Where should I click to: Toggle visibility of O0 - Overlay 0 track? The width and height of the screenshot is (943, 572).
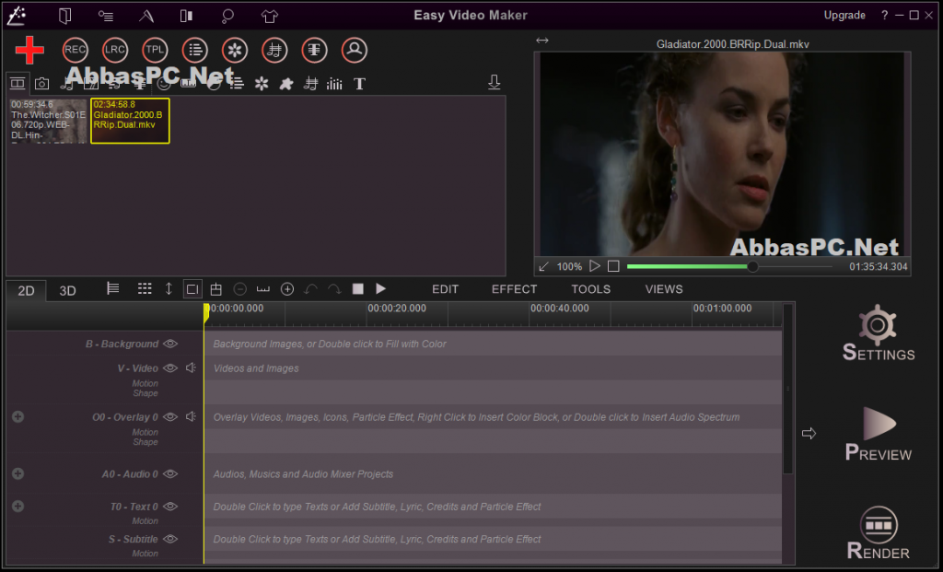pyautogui.click(x=170, y=417)
